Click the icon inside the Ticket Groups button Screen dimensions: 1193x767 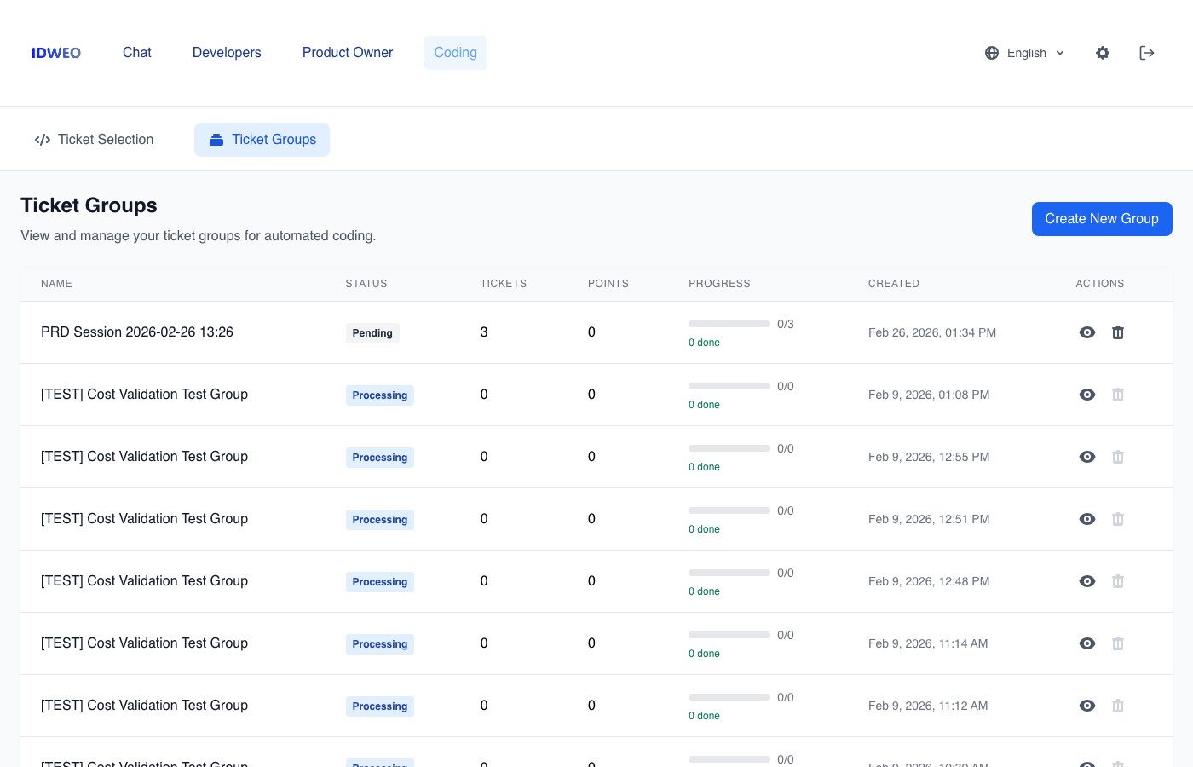216,139
